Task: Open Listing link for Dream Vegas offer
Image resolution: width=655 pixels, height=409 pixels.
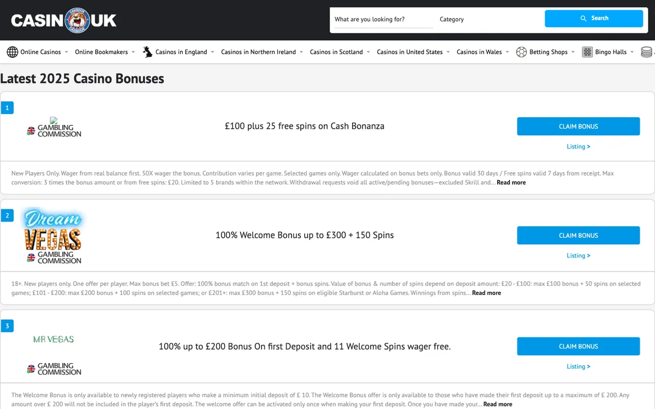Action: pyautogui.click(x=579, y=255)
